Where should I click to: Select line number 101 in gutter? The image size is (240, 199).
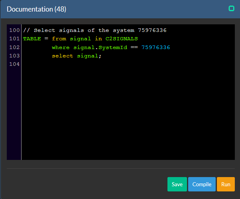pos(14,39)
